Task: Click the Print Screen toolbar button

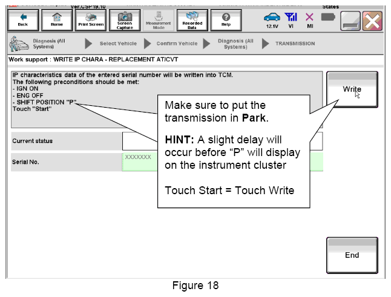Action: (x=91, y=20)
